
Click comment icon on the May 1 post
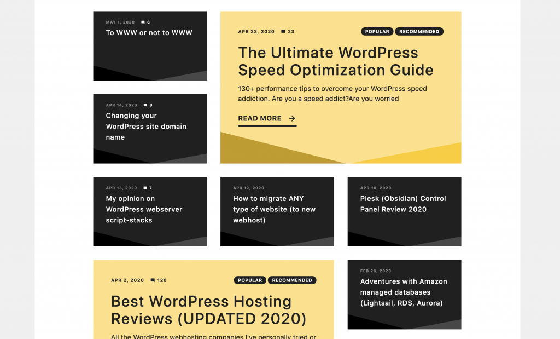point(143,22)
